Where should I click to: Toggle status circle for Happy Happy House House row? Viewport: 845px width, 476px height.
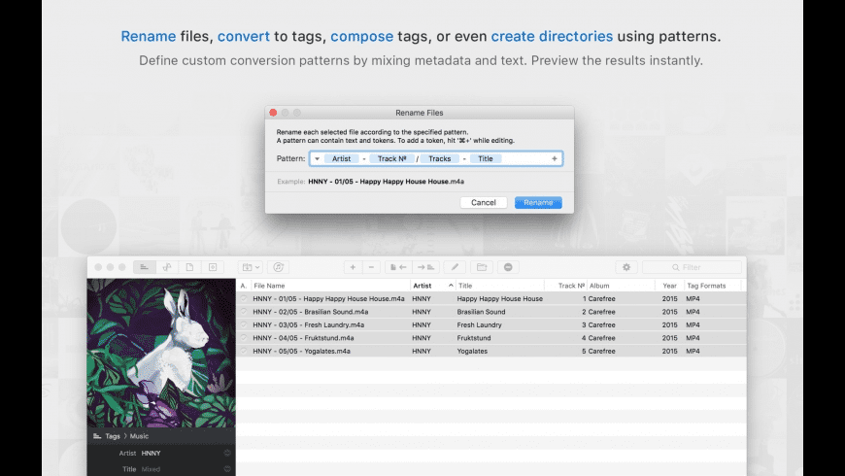point(244,298)
